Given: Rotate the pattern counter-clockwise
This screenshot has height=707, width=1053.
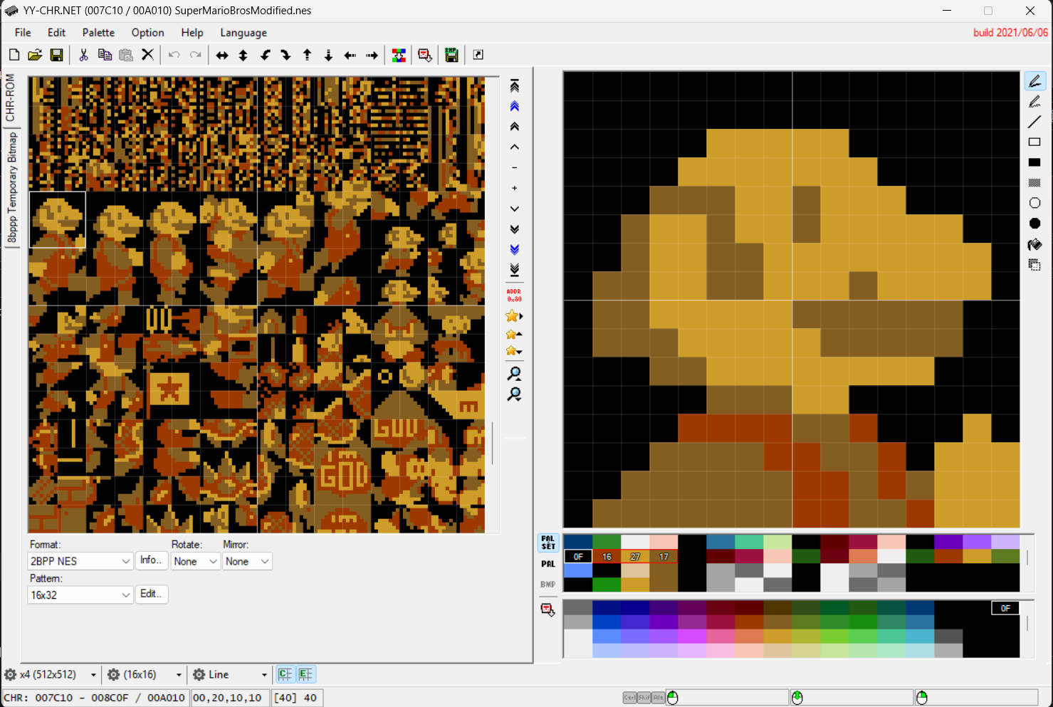Looking at the screenshot, I should [x=265, y=55].
